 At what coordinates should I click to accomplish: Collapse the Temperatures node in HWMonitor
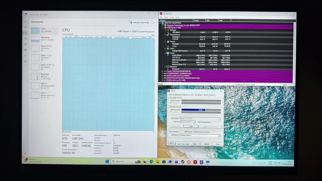166,35
